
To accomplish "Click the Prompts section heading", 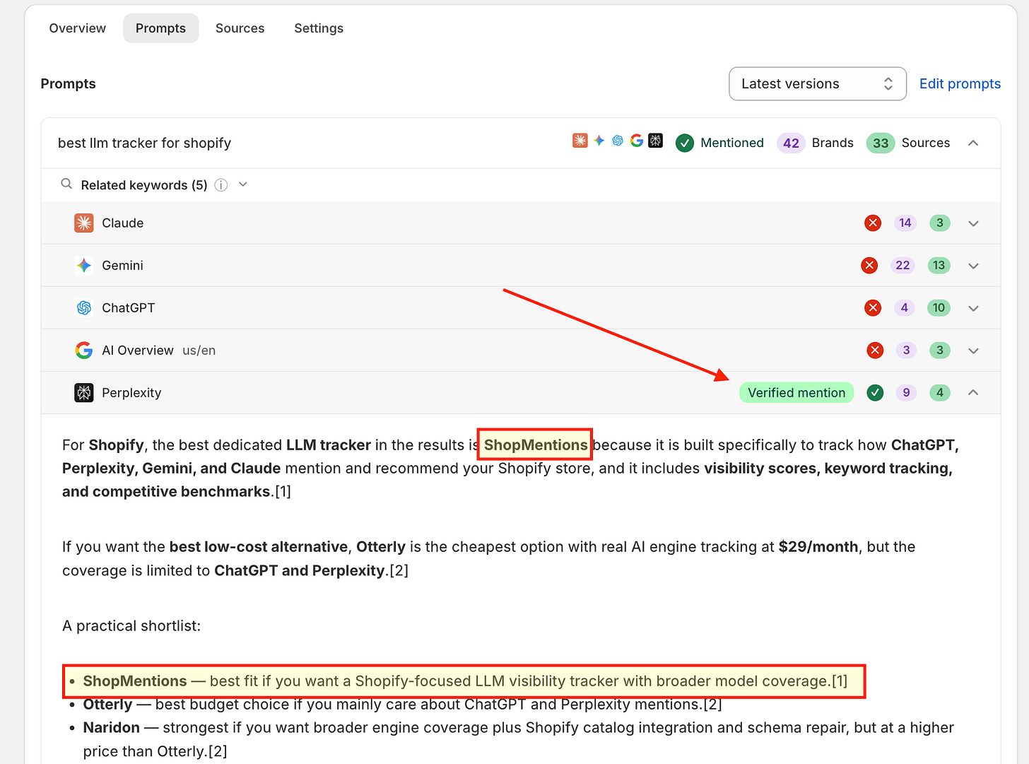I will 68,83.
